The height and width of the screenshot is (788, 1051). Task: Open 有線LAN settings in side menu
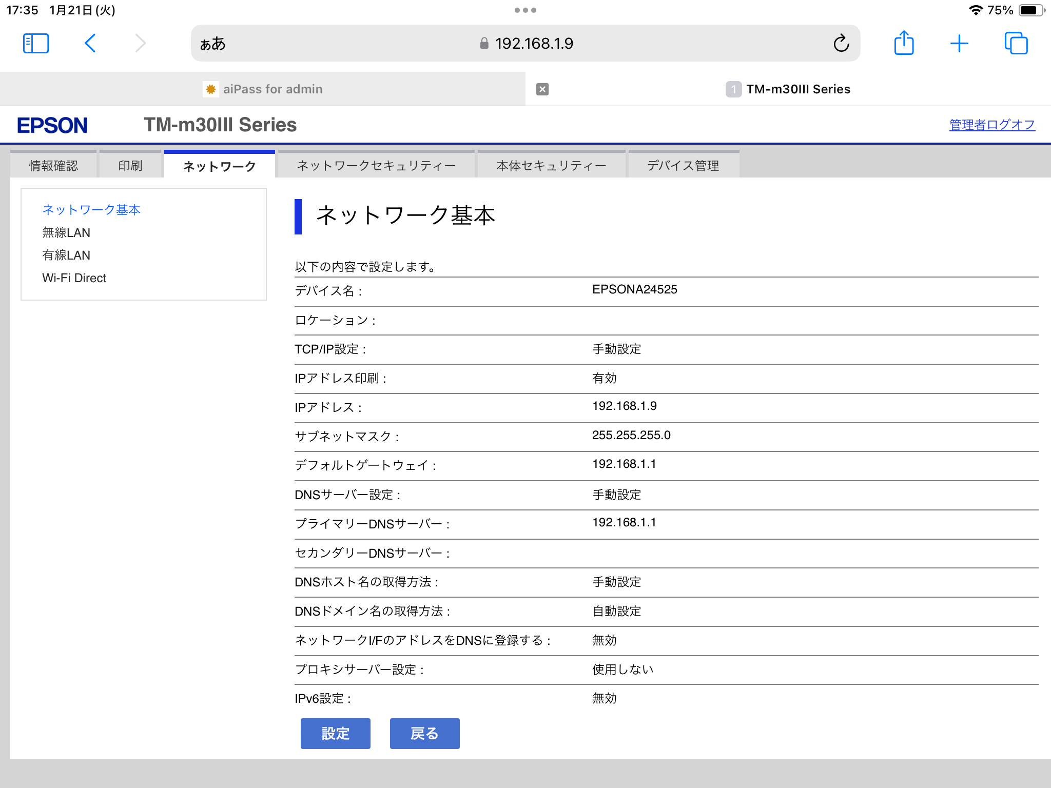[x=66, y=255]
